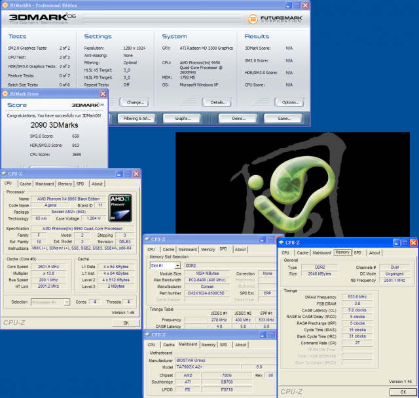Click the ATI Radeon HD 3300 Graphics text
The height and width of the screenshot is (398, 419).
pyautogui.click(x=206, y=48)
